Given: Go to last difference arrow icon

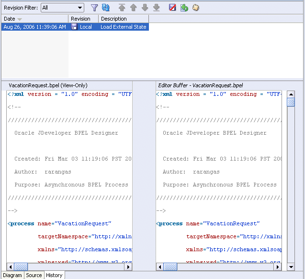Looking at the screenshot, I should pos(157,8).
